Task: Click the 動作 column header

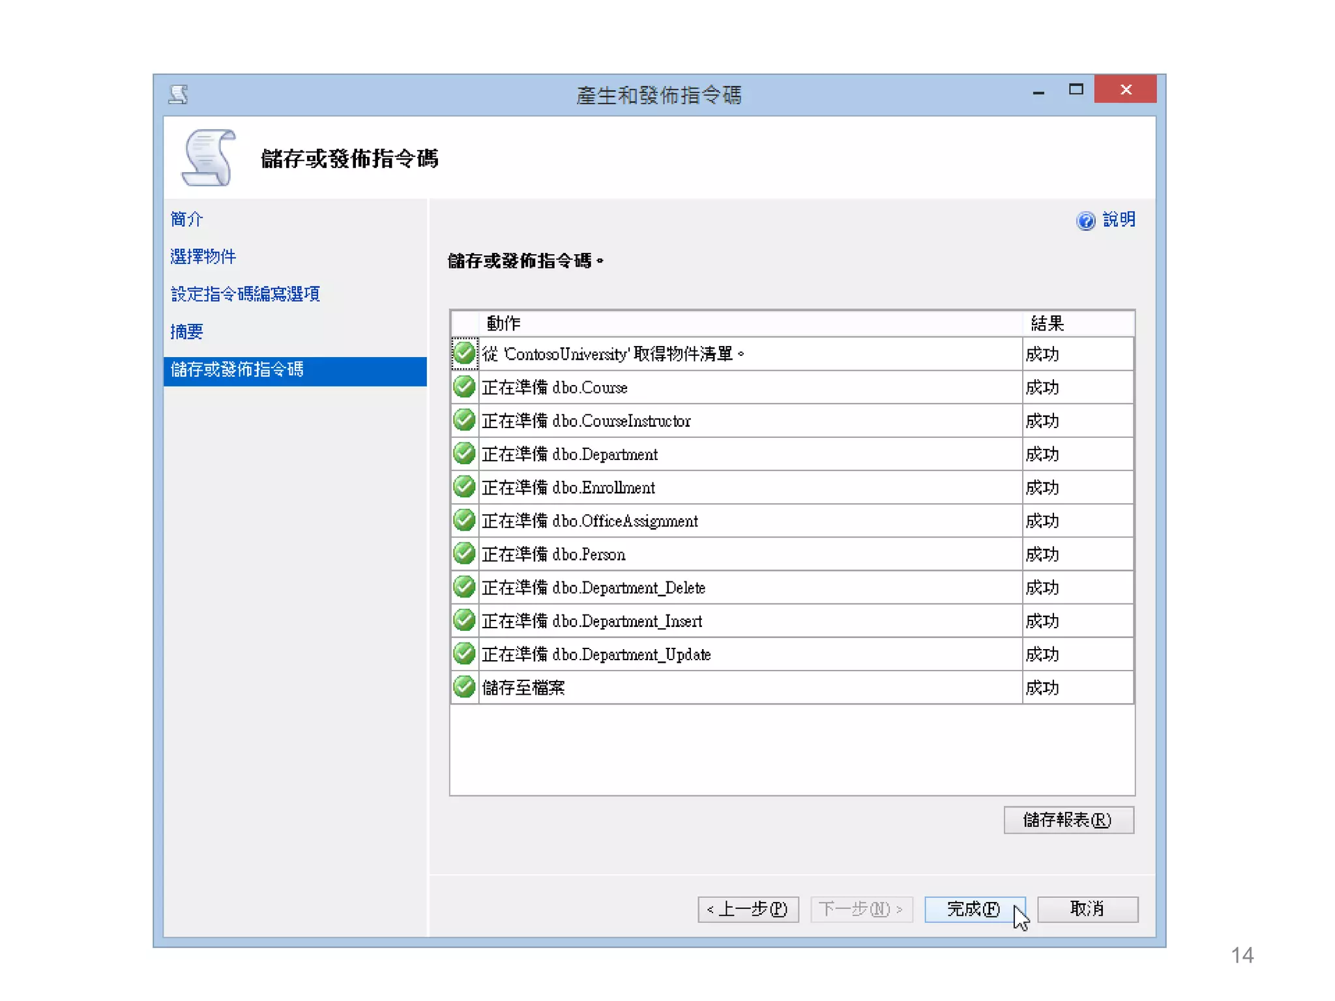Action: click(503, 323)
